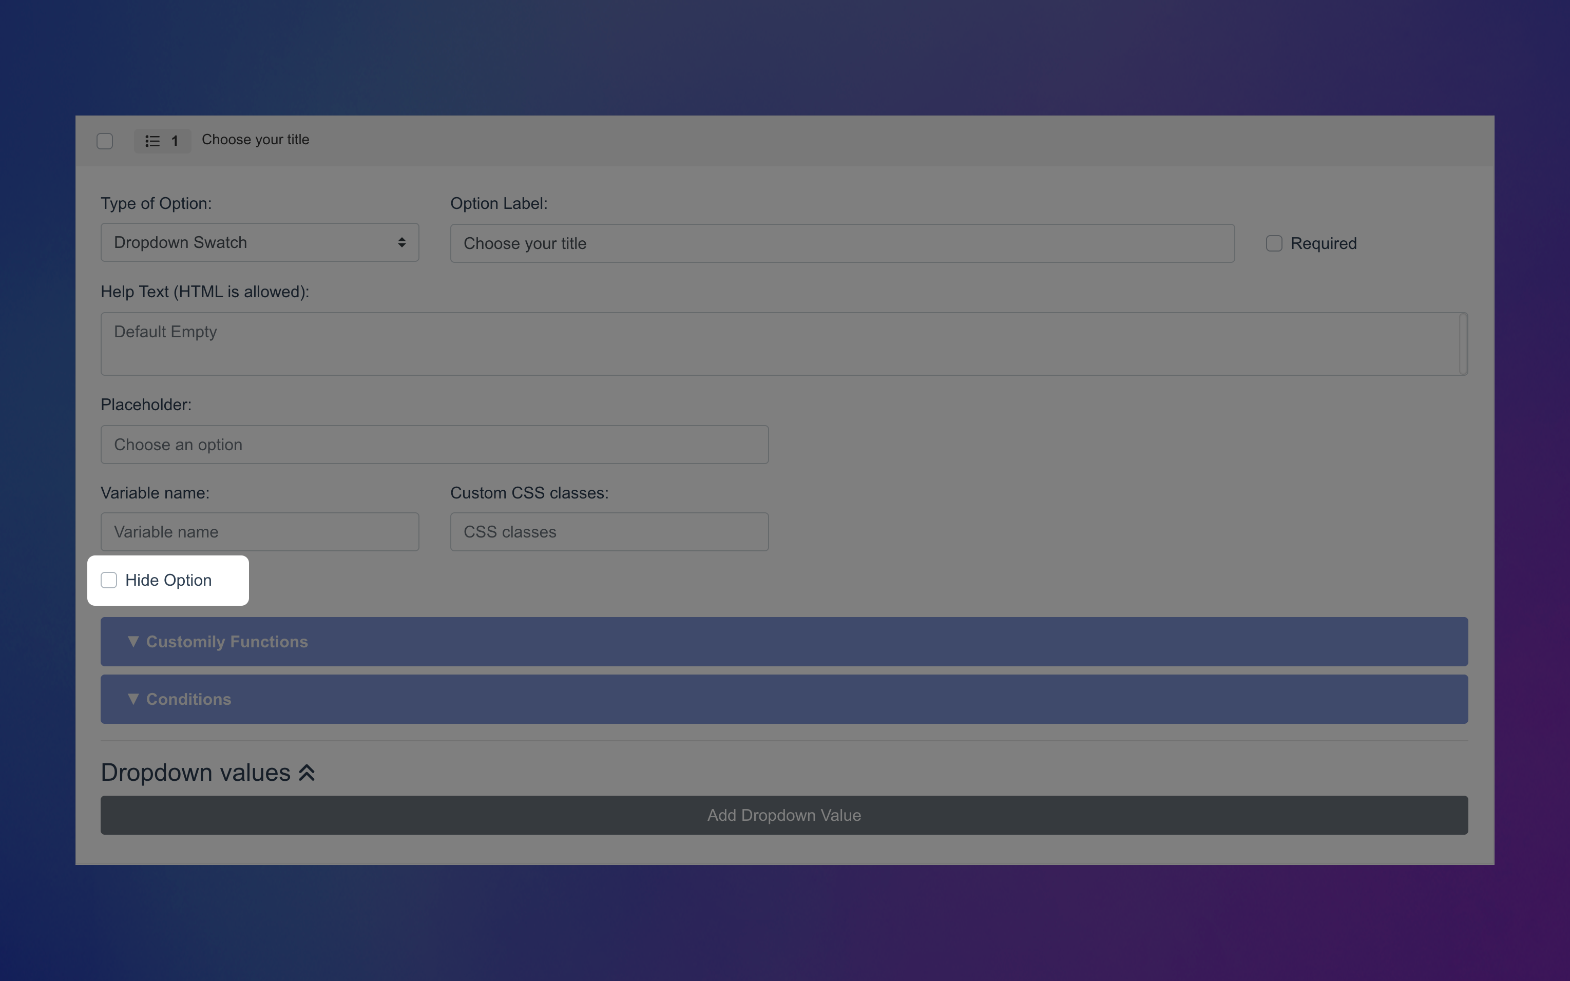Check the Hide Option checkbox

point(109,580)
